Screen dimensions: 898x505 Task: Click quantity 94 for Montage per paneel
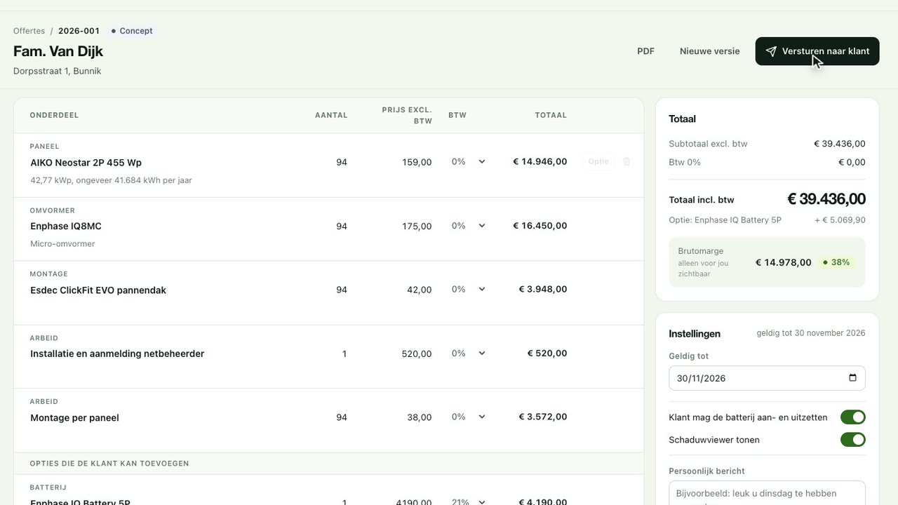point(342,417)
